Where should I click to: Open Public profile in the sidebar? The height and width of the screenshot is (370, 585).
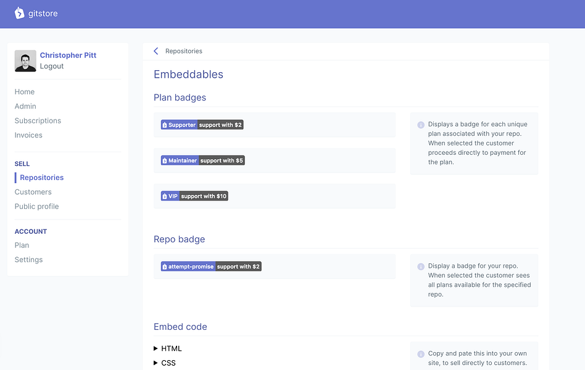[x=36, y=206]
